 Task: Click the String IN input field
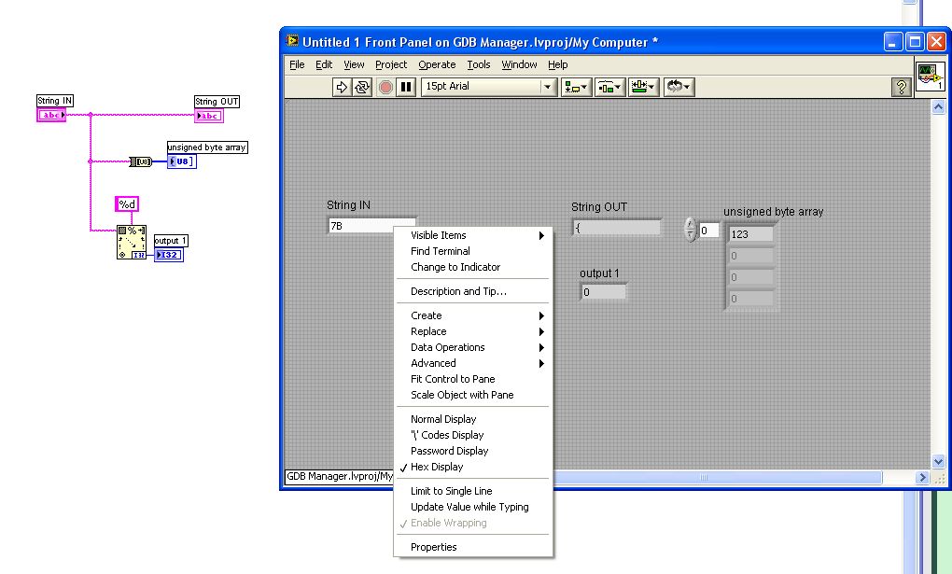click(371, 225)
